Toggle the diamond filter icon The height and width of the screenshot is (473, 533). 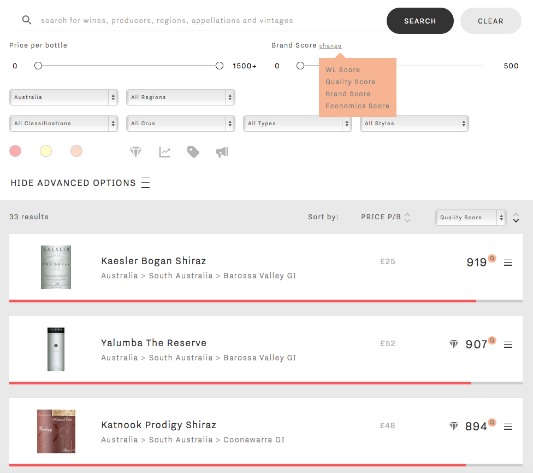(x=135, y=152)
